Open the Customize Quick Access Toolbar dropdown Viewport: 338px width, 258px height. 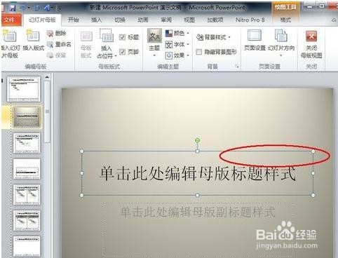click(60, 8)
